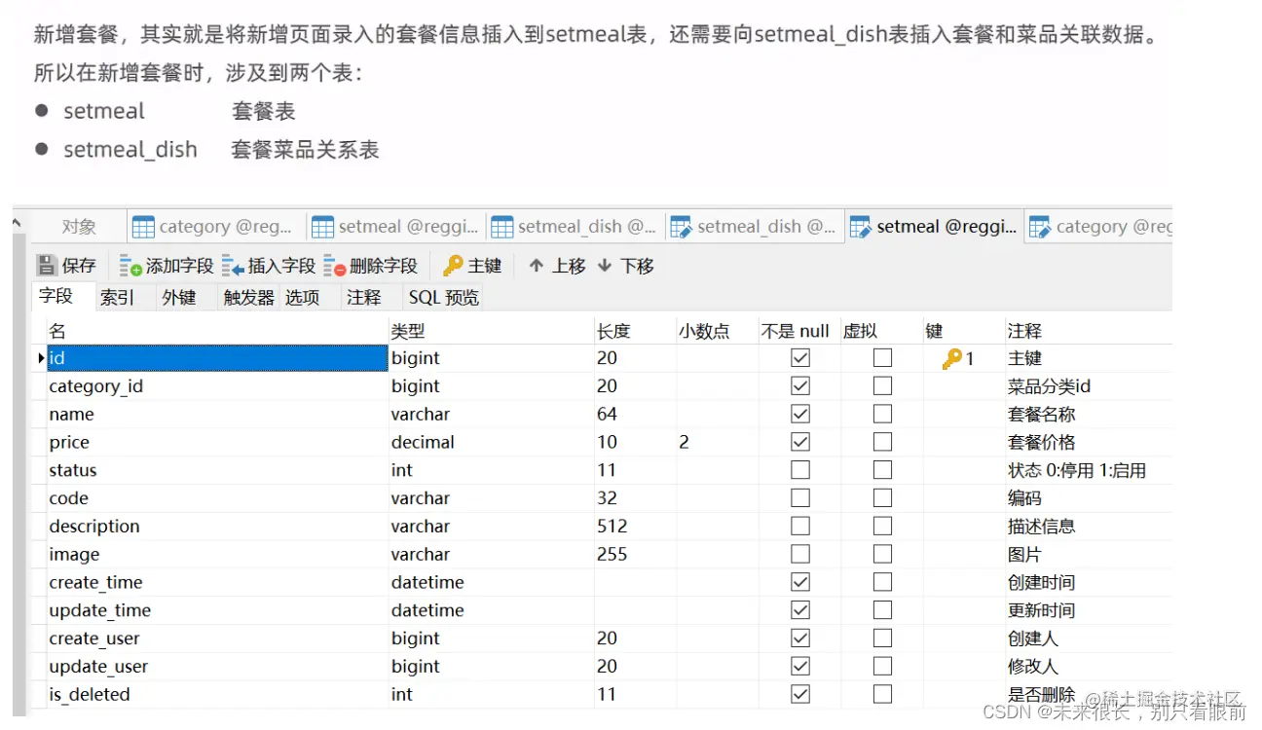This screenshot has width=1262, height=730.
Task: Click the 保存 save toolbar button
Action: [66, 266]
